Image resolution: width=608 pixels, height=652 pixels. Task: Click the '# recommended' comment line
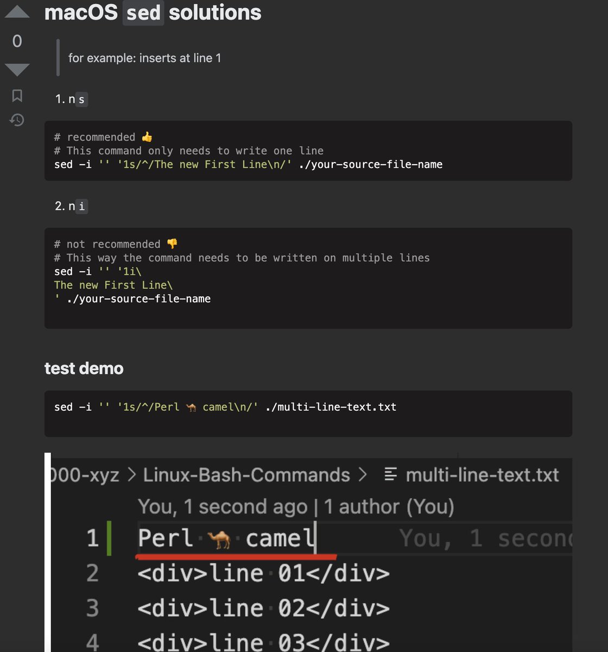tap(103, 137)
